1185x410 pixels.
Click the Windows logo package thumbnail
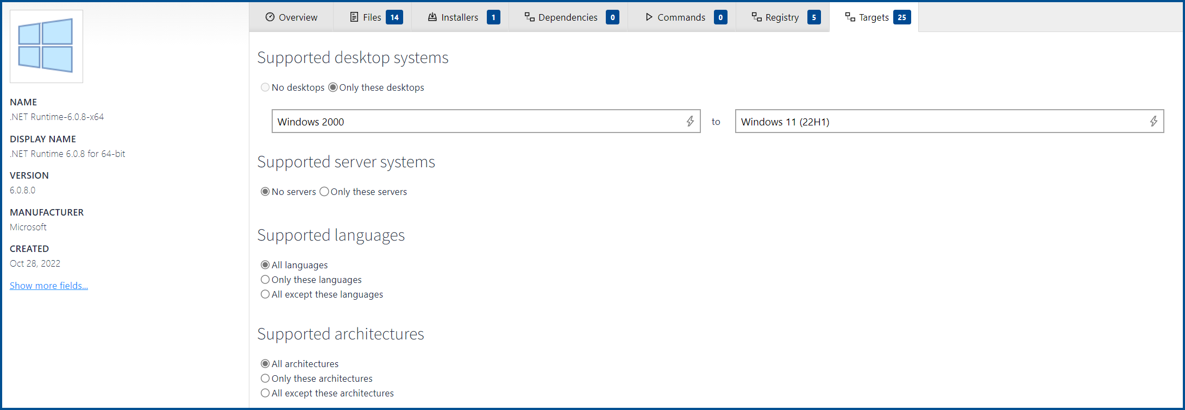pyautogui.click(x=46, y=46)
